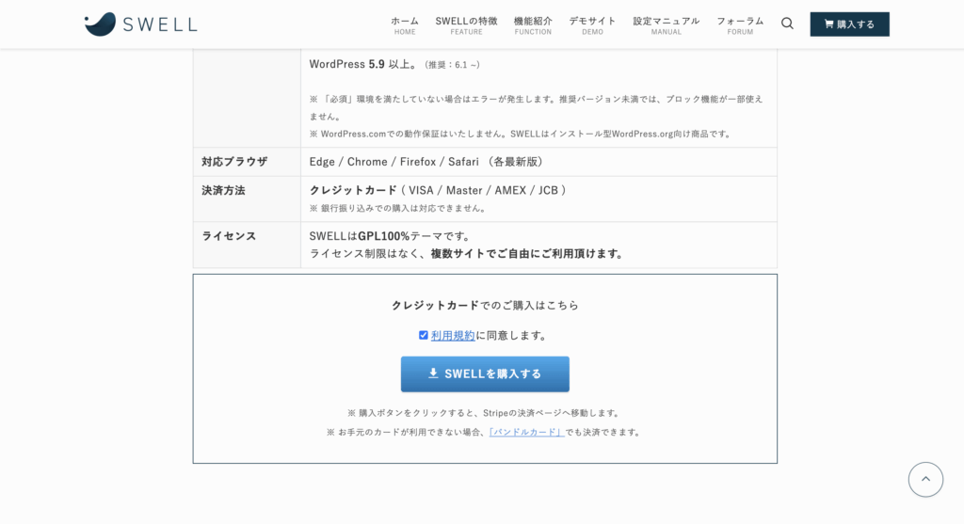
Task: Click the 決済方法 row heading
Action: [223, 190]
